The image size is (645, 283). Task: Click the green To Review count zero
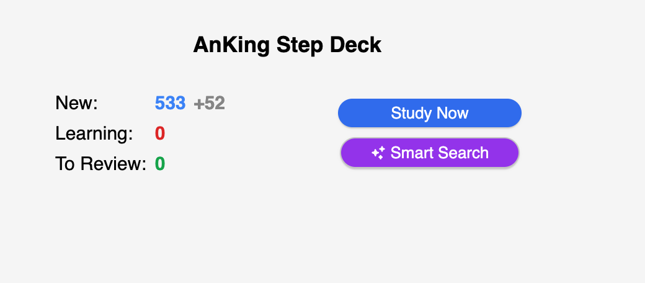coord(160,164)
